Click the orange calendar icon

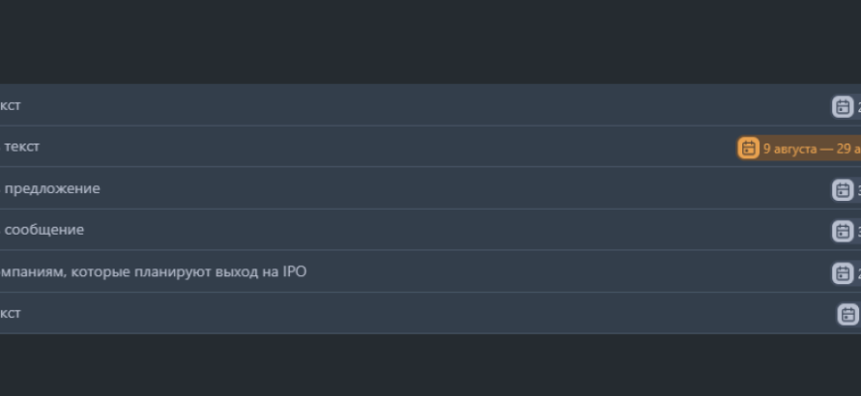pos(748,148)
